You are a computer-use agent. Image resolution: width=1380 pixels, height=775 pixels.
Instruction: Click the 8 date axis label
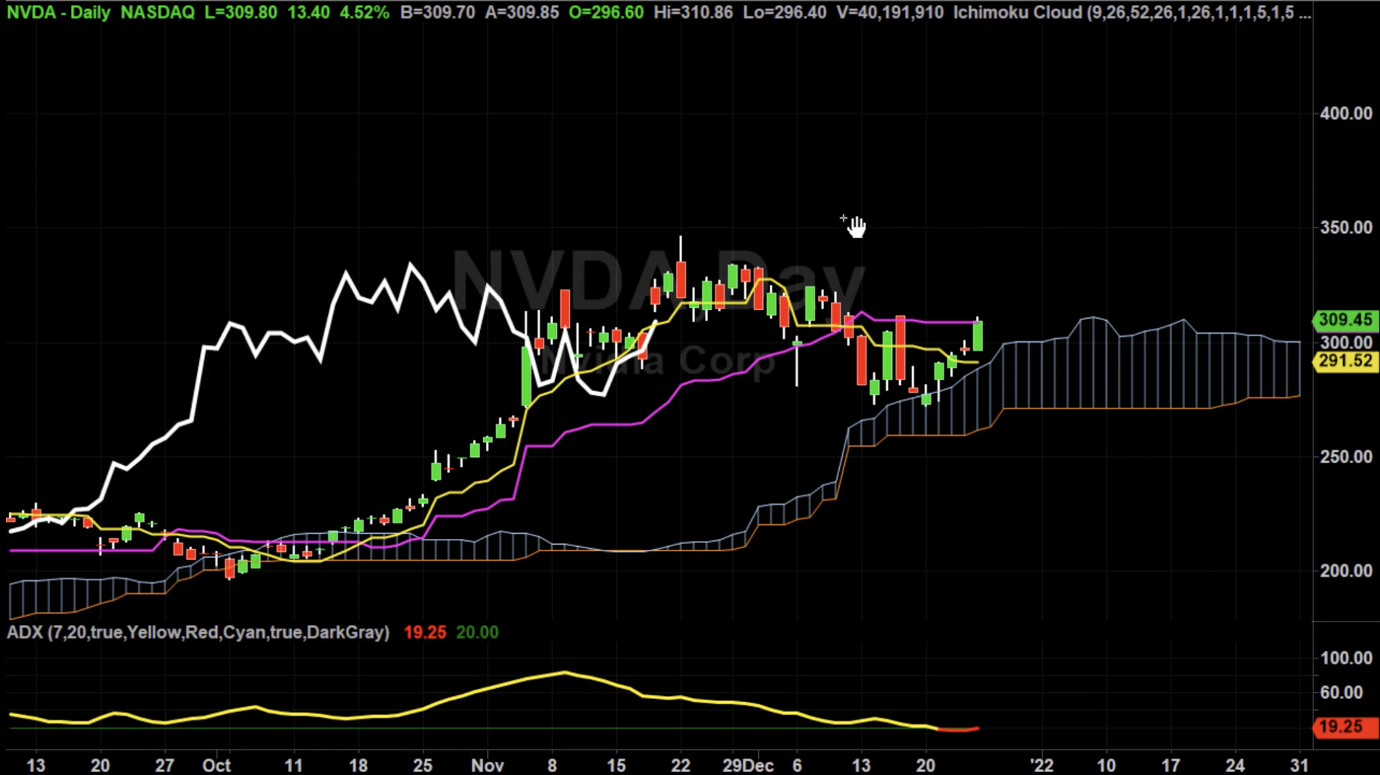click(552, 766)
